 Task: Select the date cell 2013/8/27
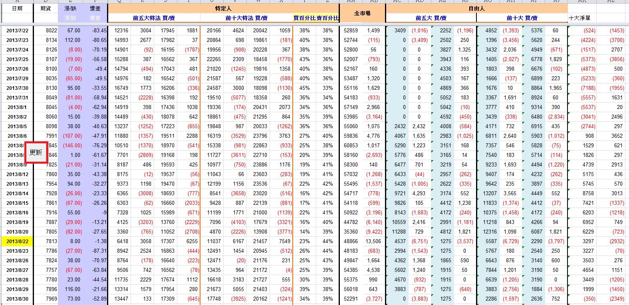tap(17, 270)
